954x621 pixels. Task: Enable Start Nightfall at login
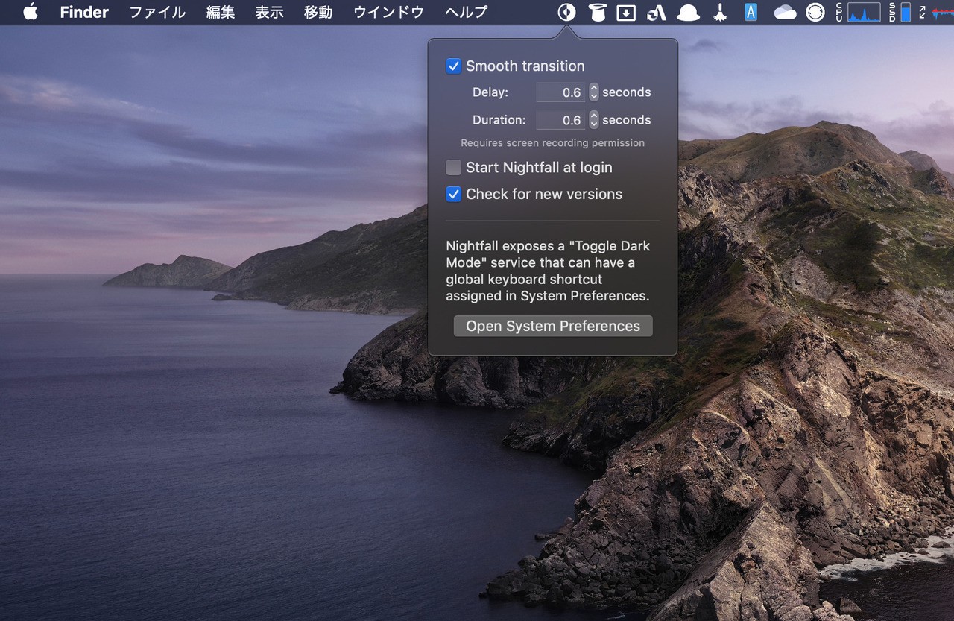(x=454, y=168)
